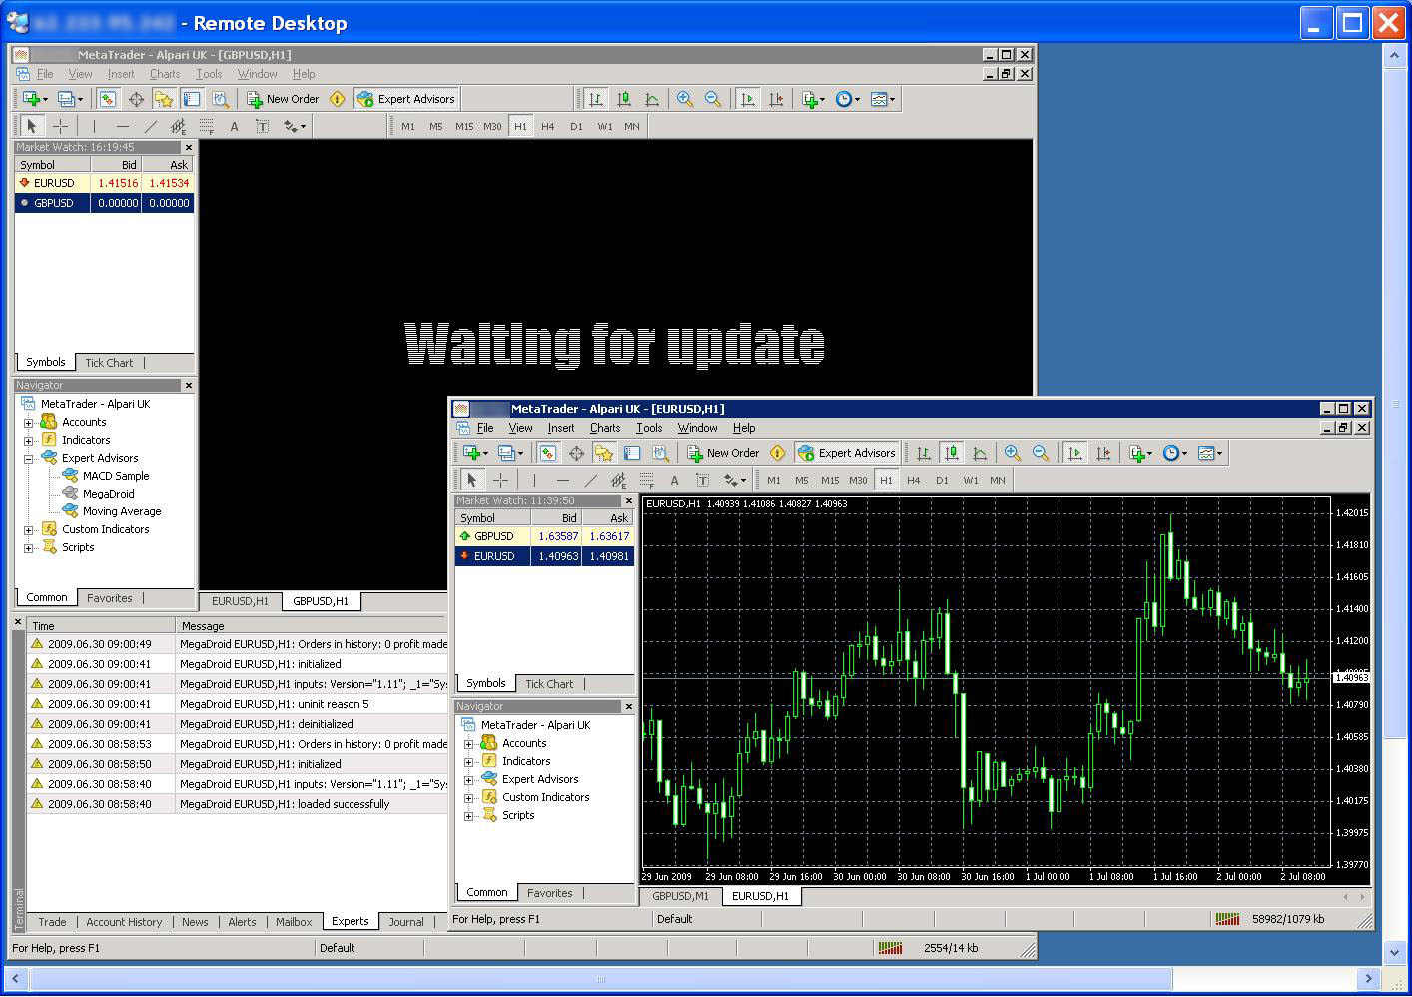Open Templates dropdown in front window toolbar

[1209, 453]
